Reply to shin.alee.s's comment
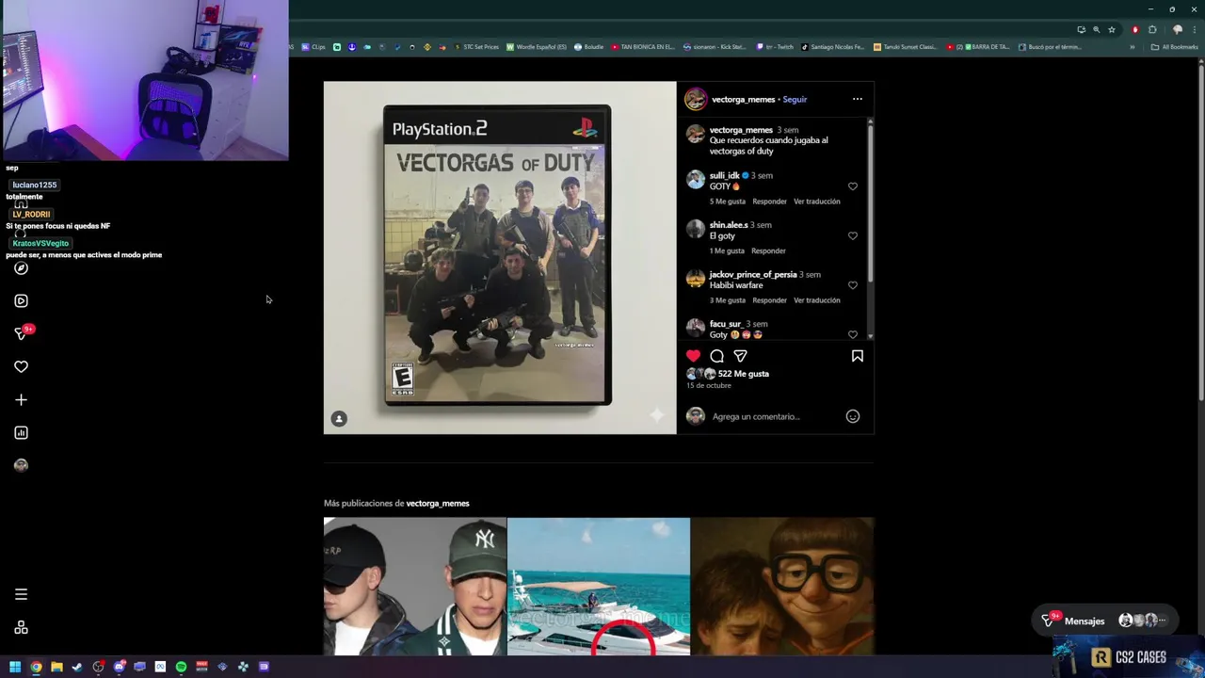 click(768, 250)
